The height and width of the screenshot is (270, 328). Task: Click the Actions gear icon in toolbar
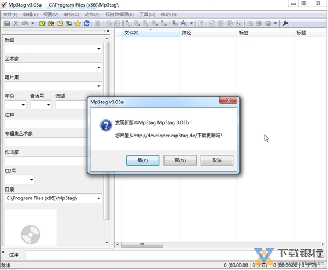[x=174, y=23]
